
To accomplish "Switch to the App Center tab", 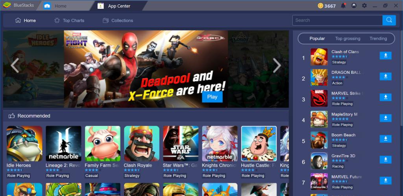I will pos(118,6).
